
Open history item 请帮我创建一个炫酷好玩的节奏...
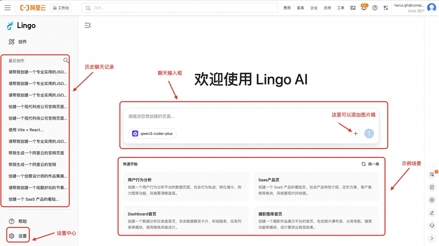click(38, 187)
